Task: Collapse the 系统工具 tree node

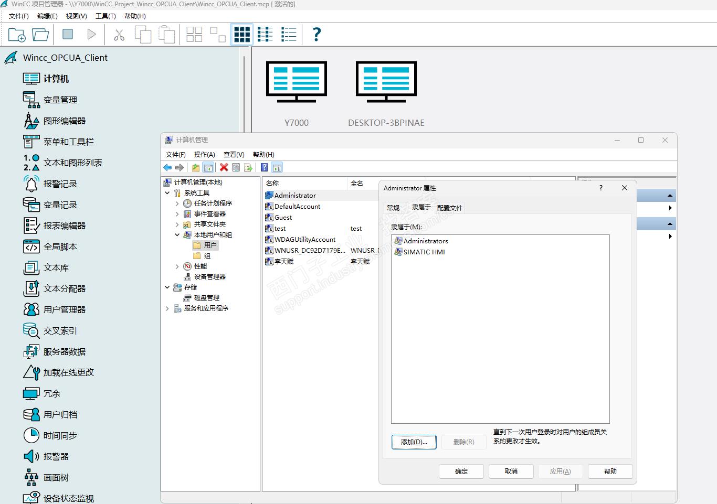Action: click(167, 193)
